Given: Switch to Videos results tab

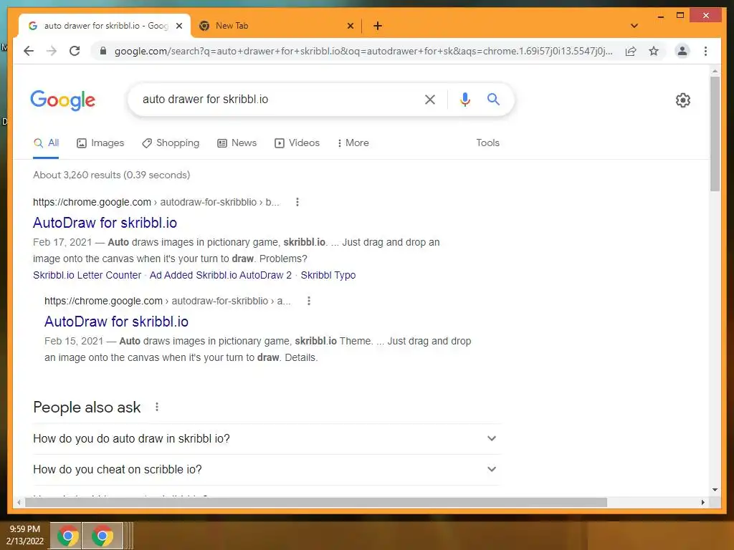Looking at the screenshot, I should 297,143.
